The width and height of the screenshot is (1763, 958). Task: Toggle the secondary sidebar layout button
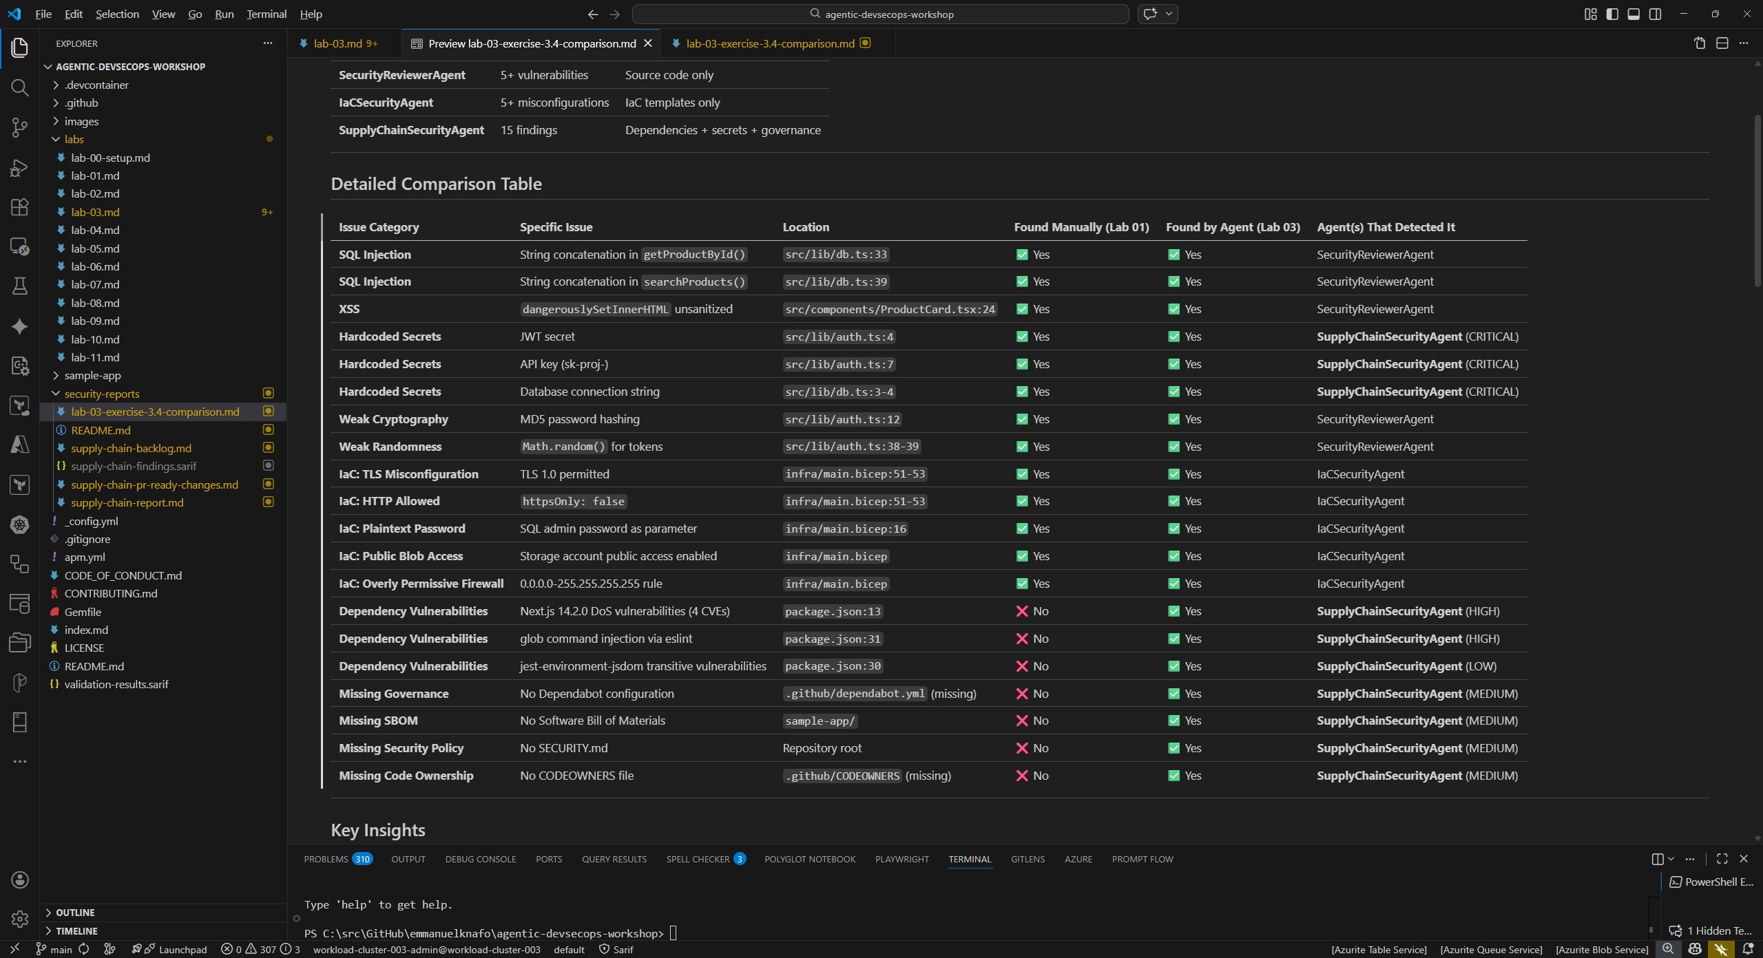tap(1656, 14)
